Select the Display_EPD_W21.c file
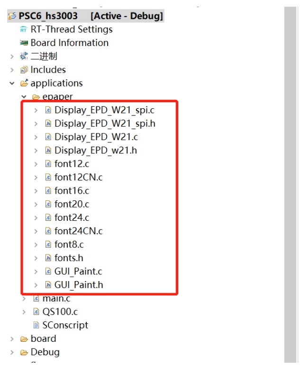This screenshot has height=367, width=302. point(96,137)
